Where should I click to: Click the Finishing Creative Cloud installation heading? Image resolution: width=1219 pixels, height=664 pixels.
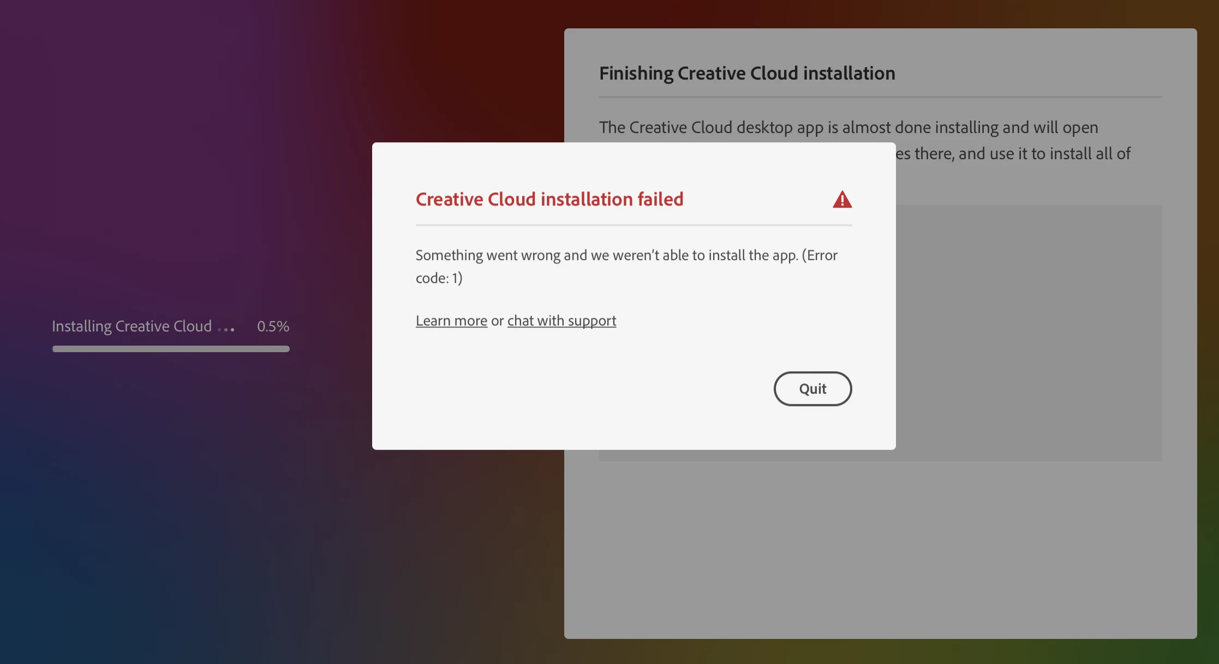pyautogui.click(x=746, y=73)
